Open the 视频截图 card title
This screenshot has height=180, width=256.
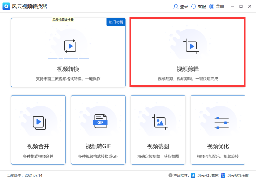click(158, 146)
